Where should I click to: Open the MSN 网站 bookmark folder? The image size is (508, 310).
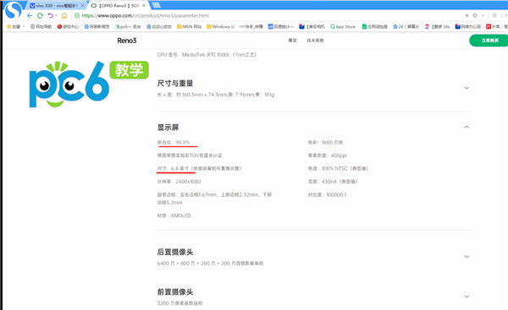(x=189, y=26)
